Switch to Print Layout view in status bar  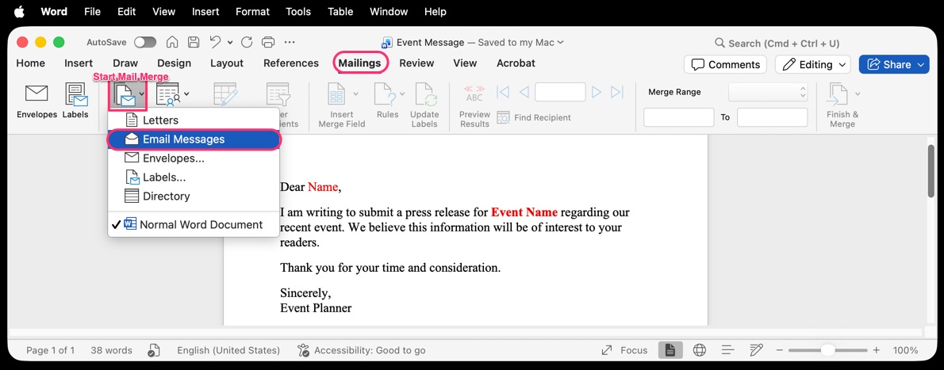[x=670, y=350]
